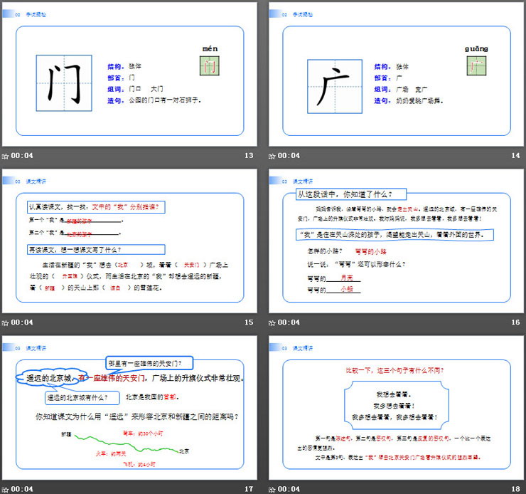Click the slide number 18 label
This screenshot has width=526, height=494.
pos(515,489)
